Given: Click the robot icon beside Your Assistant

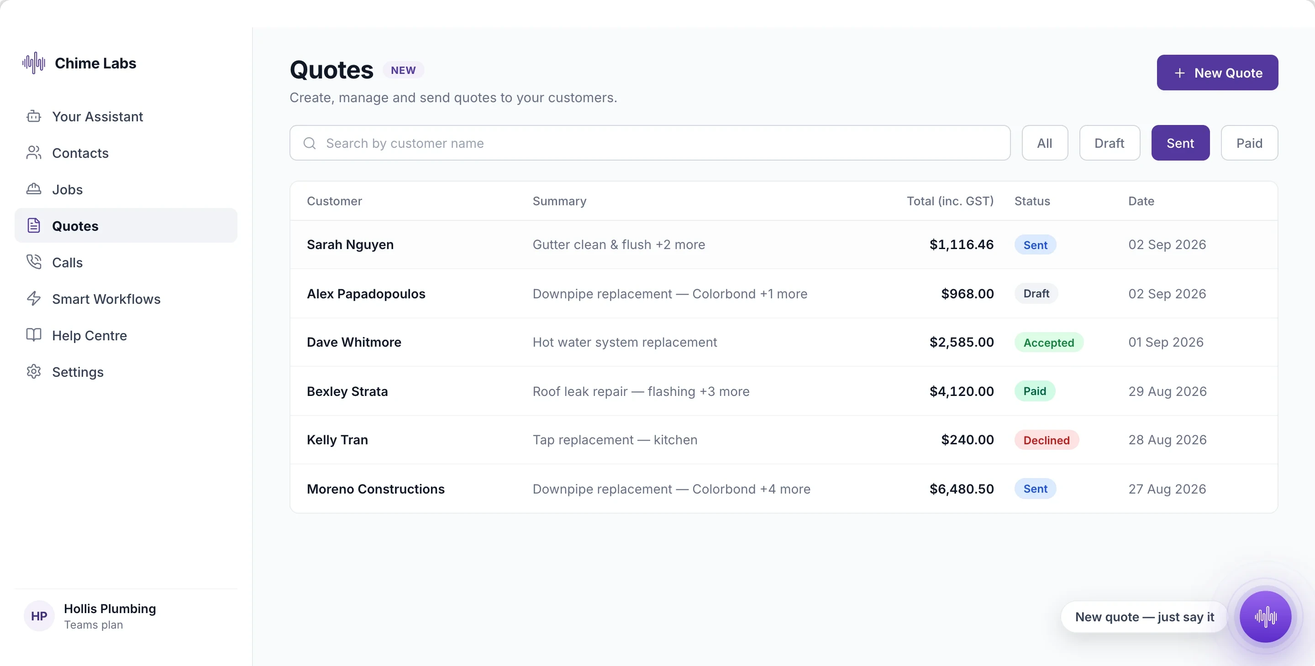Looking at the screenshot, I should [34, 116].
